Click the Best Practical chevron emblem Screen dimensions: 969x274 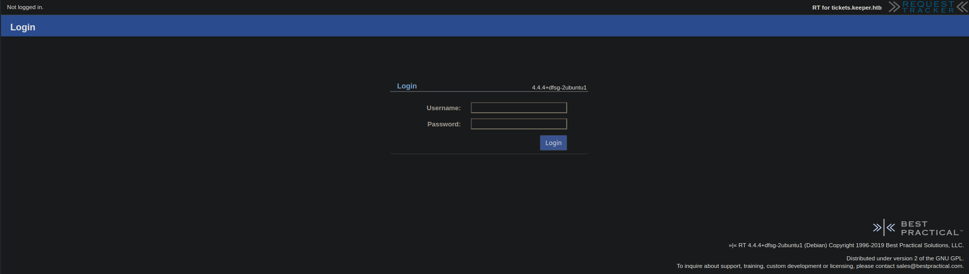(x=884, y=227)
